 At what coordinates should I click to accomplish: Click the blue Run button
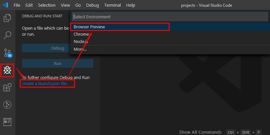point(58,63)
